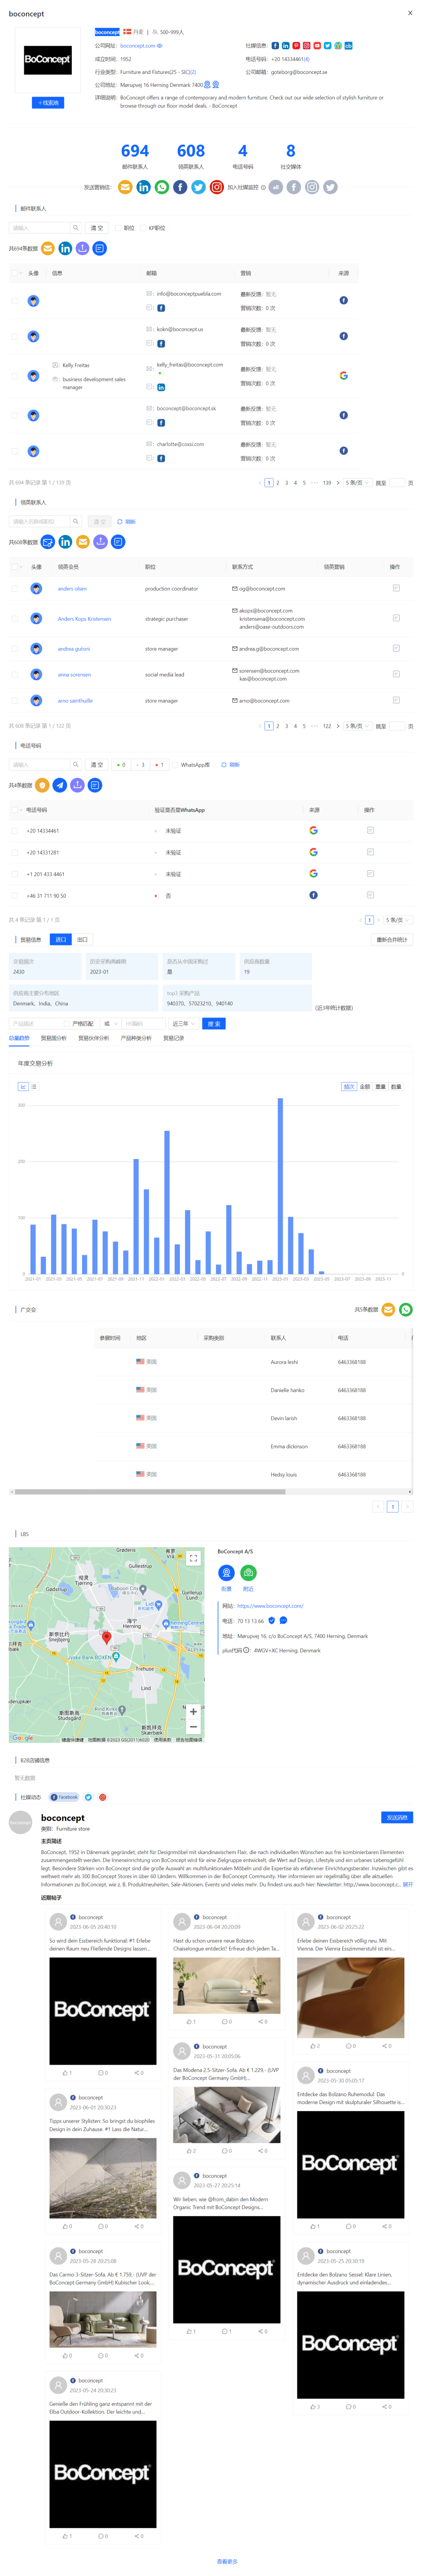This screenshot has width=422, height=2576.
Task: Go to next page in email contacts list
Action: coord(338,483)
